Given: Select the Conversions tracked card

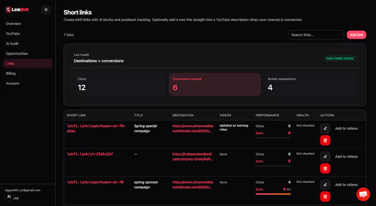Looking at the screenshot, I should (215, 84).
